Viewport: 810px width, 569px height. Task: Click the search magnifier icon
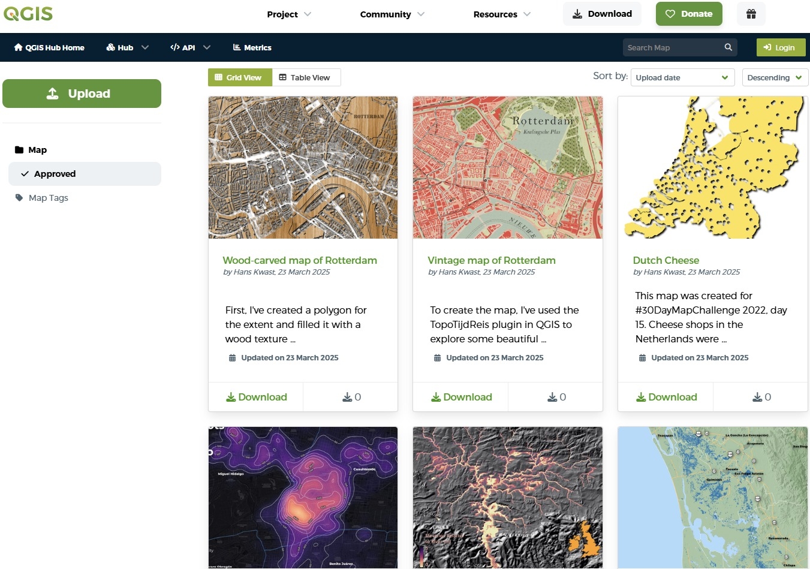tap(728, 47)
